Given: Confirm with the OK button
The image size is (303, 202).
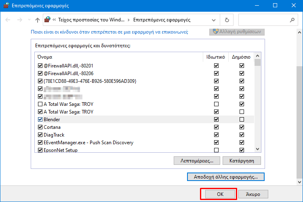Looking at the screenshot, I should tap(220, 194).
